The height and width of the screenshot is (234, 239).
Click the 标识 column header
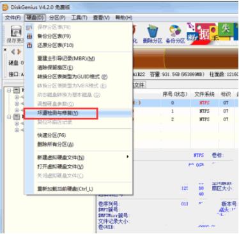tap(226, 94)
